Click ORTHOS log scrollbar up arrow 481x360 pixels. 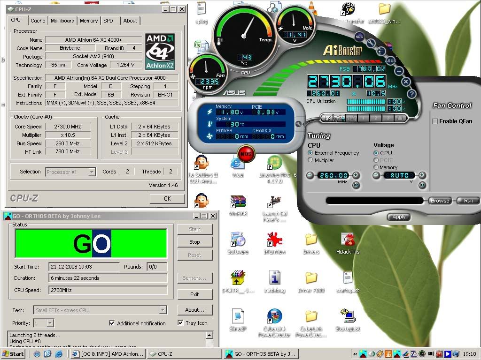(x=209, y=335)
